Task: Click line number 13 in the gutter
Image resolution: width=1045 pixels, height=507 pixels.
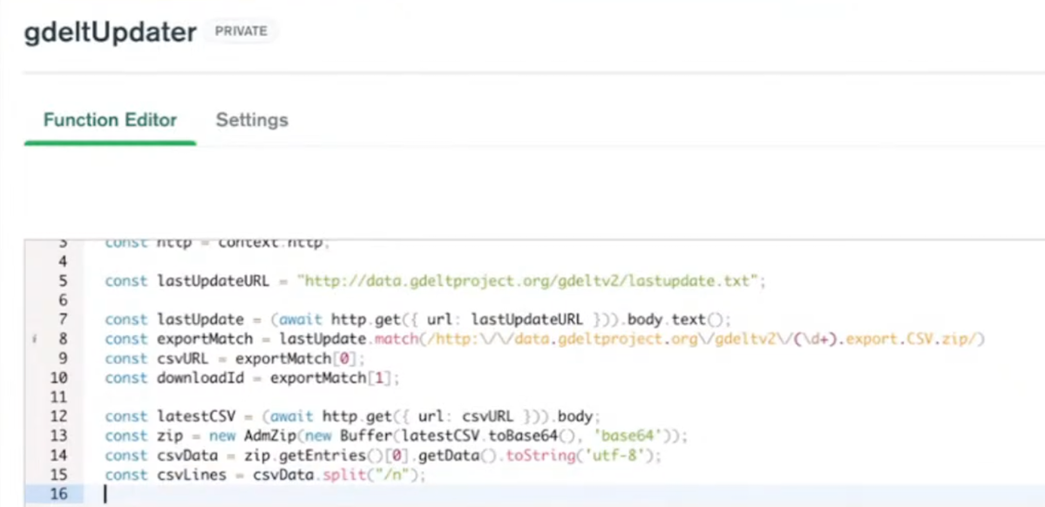Action: pos(59,436)
